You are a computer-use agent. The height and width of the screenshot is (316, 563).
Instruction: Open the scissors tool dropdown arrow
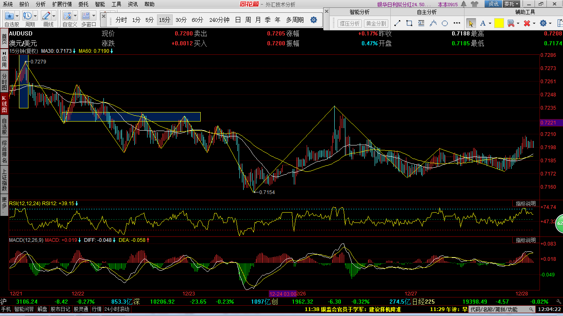(x=517, y=23)
